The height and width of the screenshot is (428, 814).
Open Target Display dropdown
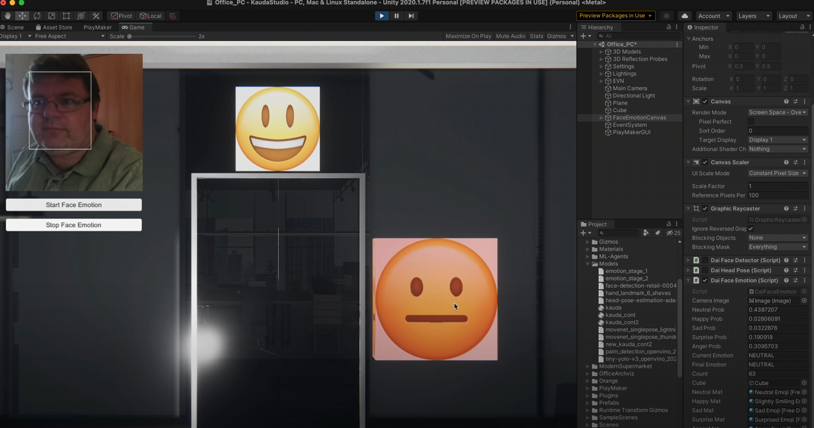pyautogui.click(x=777, y=140)
